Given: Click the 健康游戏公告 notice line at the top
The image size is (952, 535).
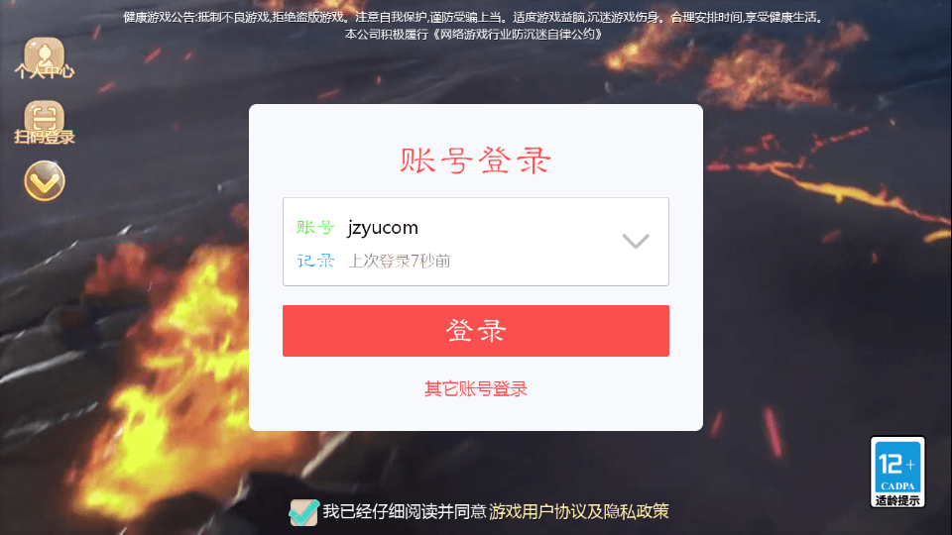Looking at the screenshot, I should click(x=473, y=18).
